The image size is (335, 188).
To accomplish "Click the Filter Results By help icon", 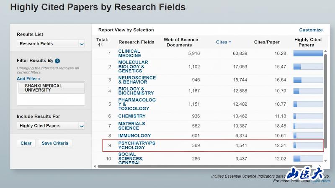I will pos(57,61).
